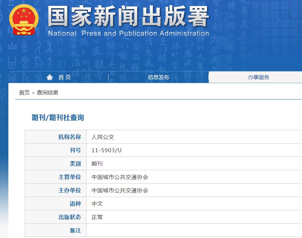The width and height of the screenshot is (302, 238).
Task: Click the 类别 field showing 期刊
Action: (97, 164)
